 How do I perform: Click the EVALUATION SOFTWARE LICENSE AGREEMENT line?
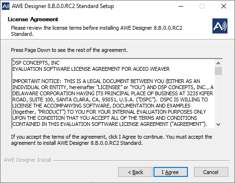(91, 69)
